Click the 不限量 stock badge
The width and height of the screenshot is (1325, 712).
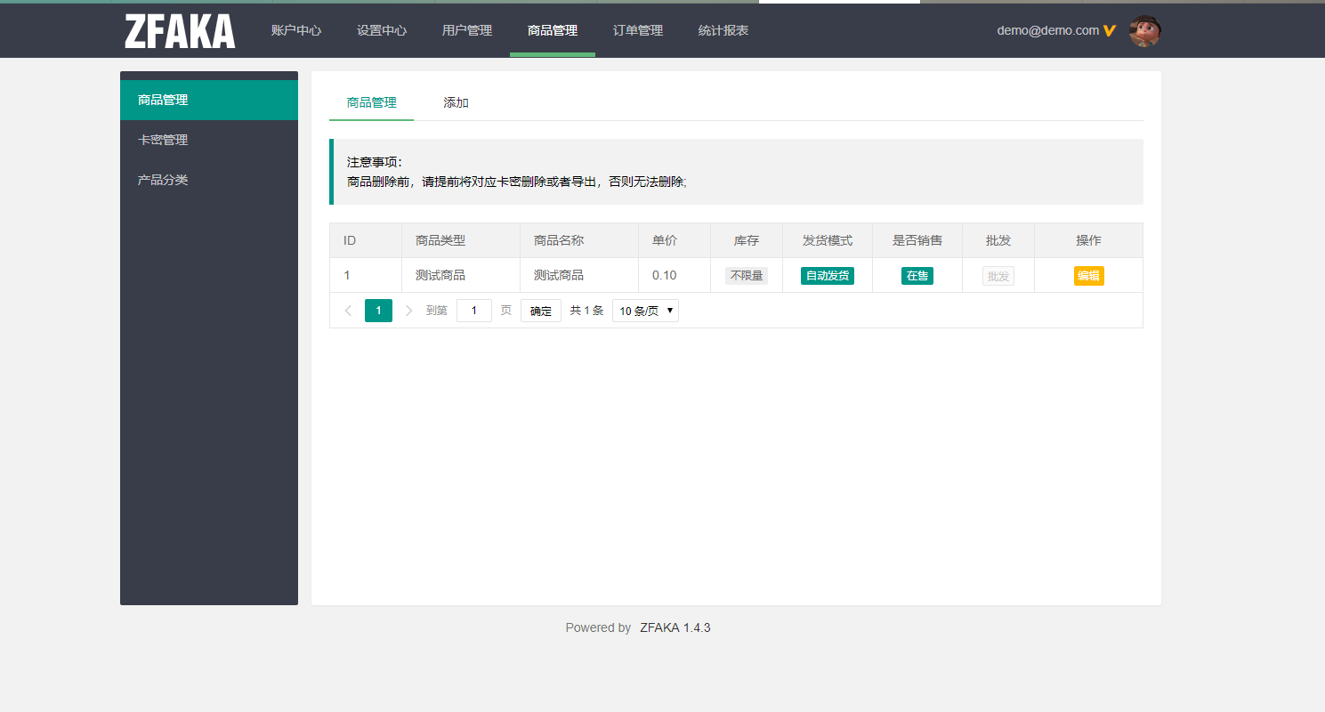pyautogui.click(x=746, y=276)
